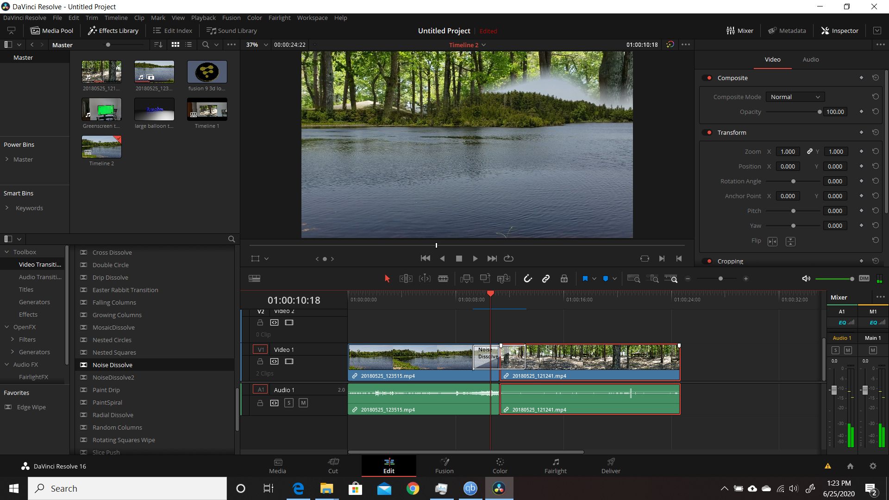Stop playback in the viewer
The width and height of the screenshot is (889, 500).
(459, 258)
